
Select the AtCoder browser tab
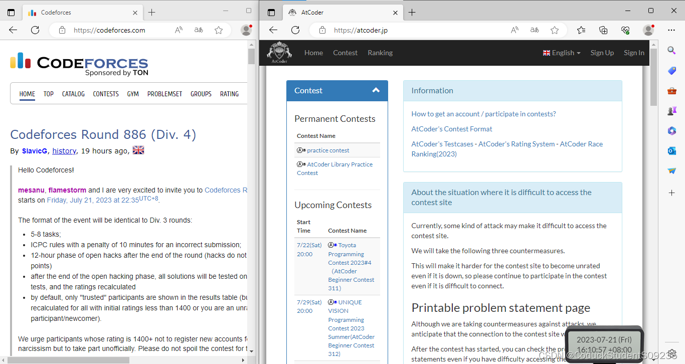point(344,13)
